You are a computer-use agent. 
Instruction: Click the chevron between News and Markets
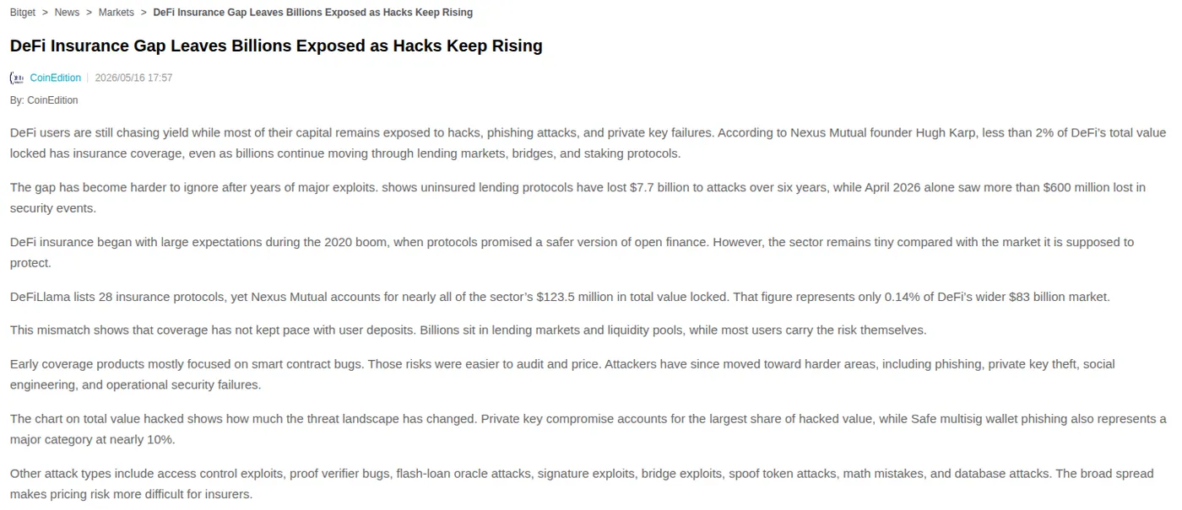click(x=89, y=13)
